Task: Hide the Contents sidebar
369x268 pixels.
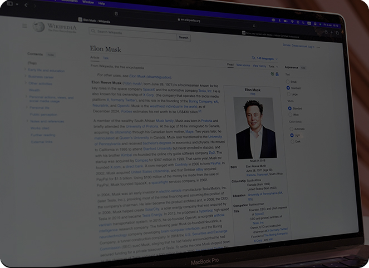Action: click(x=51, y=55)
